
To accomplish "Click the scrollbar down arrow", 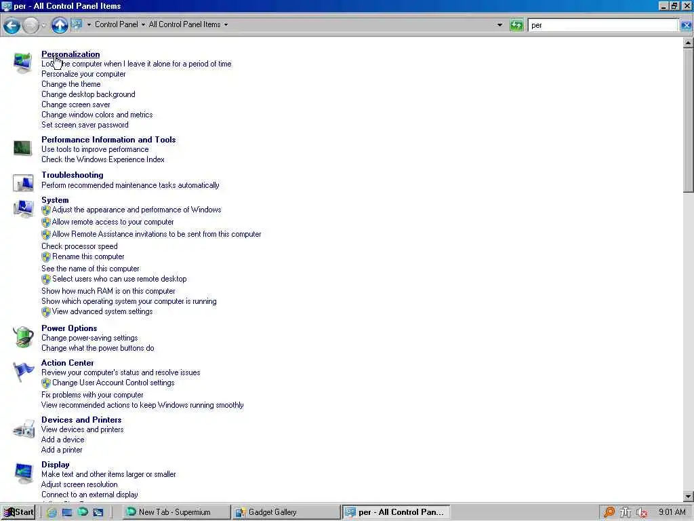I will point(689,496).
